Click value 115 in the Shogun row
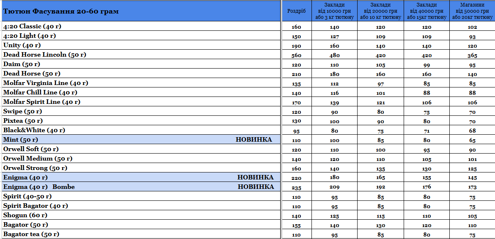 [381, 216]
